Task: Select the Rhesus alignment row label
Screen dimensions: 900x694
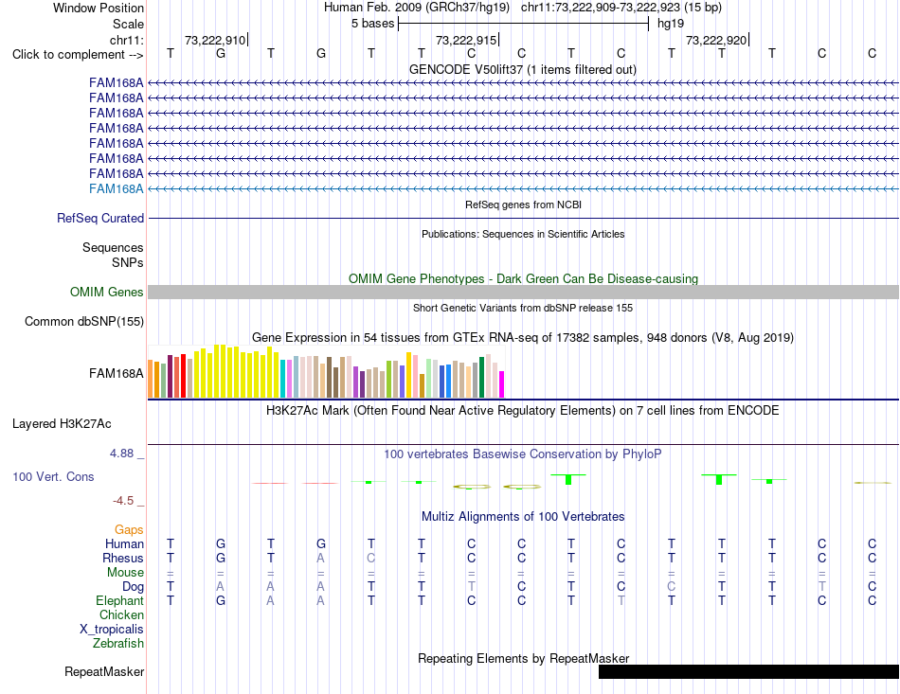Action: coord(123,558)
